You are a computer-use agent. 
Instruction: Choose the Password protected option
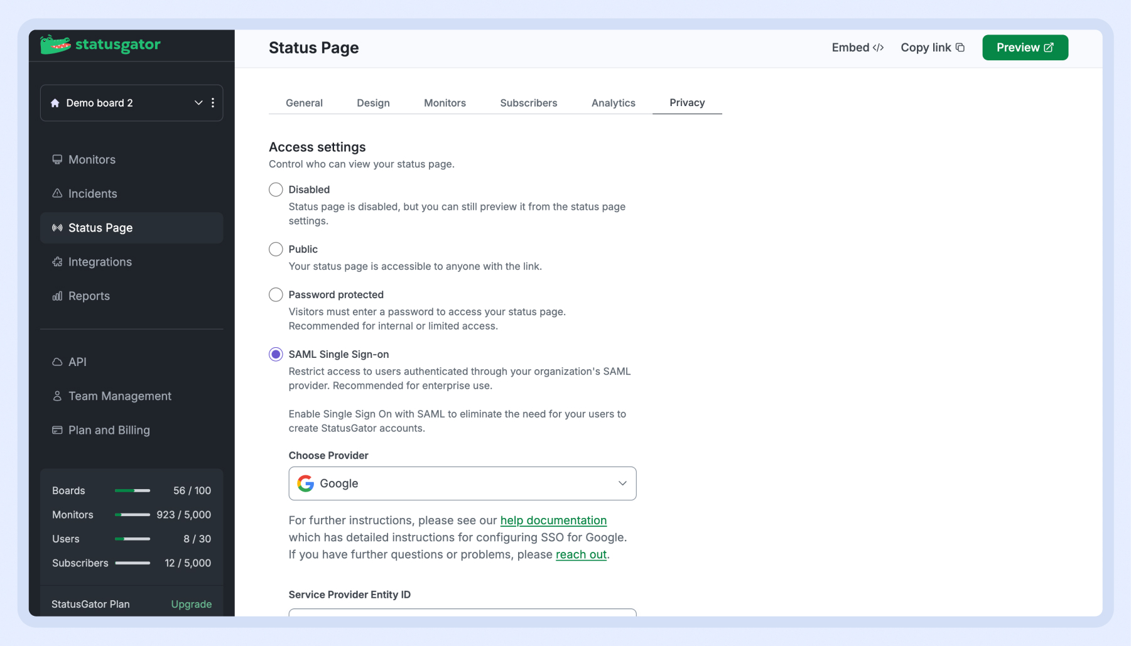pyautogui.click(x=276, y=294)
